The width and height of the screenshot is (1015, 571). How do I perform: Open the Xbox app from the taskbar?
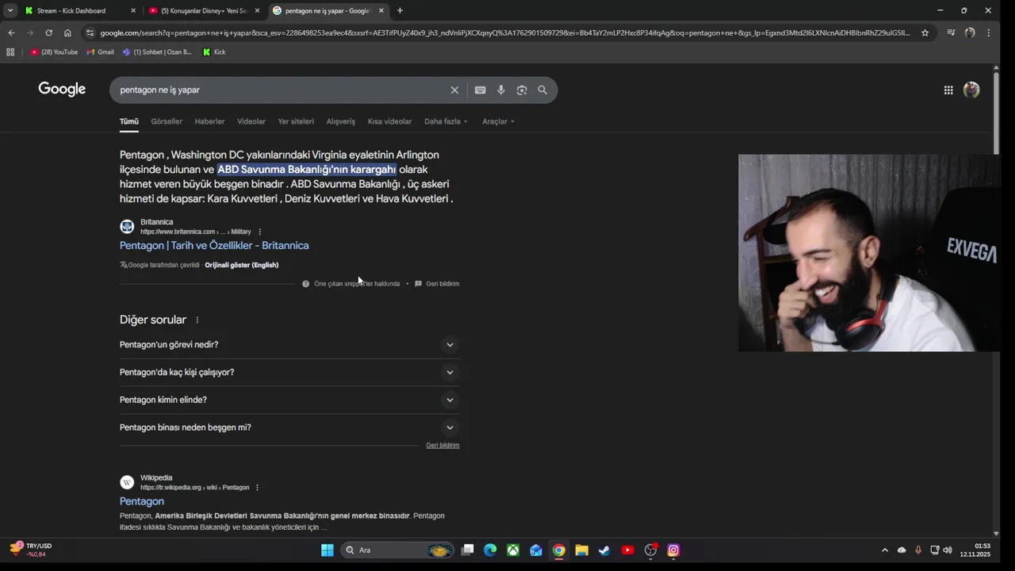[x=513, y=550]
